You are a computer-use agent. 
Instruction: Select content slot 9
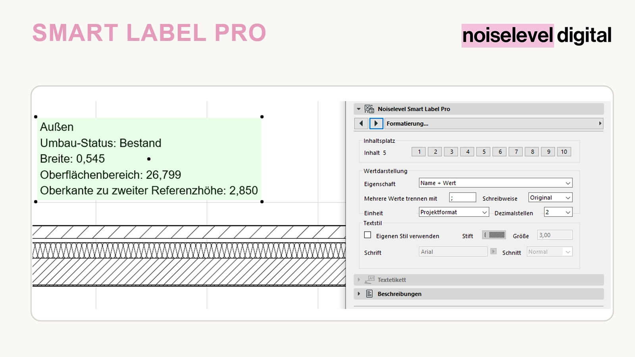click(x=548, y=152)
